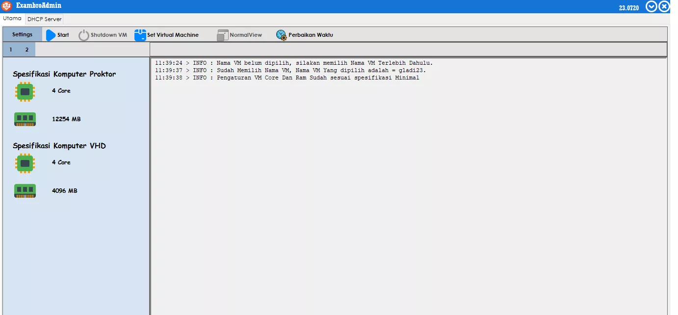Select the Shutdown VM power icon

(83, 34)
